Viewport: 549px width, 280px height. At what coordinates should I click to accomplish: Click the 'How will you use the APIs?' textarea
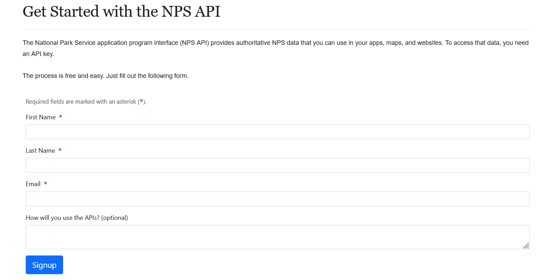point(277,237)
